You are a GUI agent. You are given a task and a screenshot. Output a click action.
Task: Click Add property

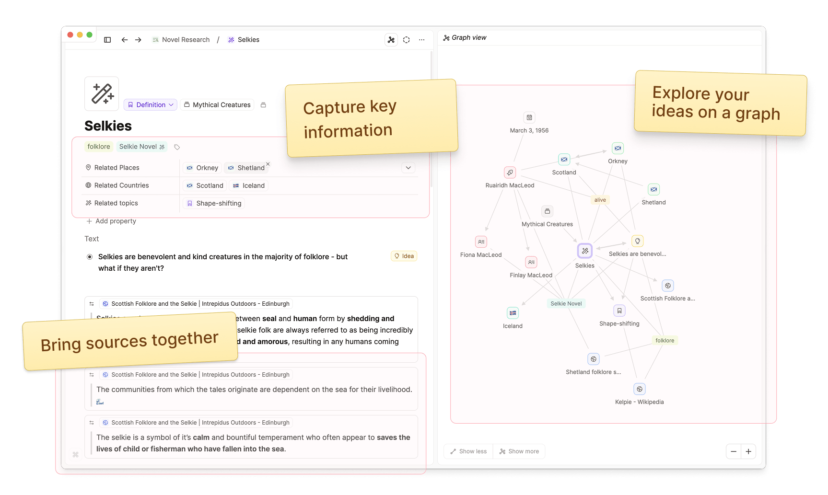coord(111,221)
